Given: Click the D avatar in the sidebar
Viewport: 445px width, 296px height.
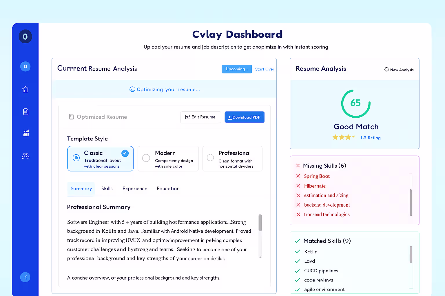Looking at the screenshot, I should [x=25, y=66].
